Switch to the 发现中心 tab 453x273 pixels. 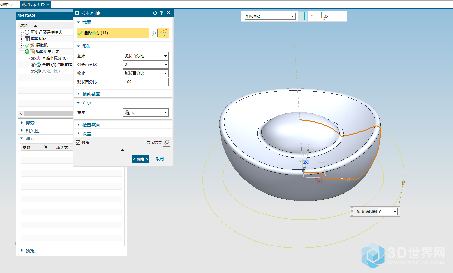point(6,5)
